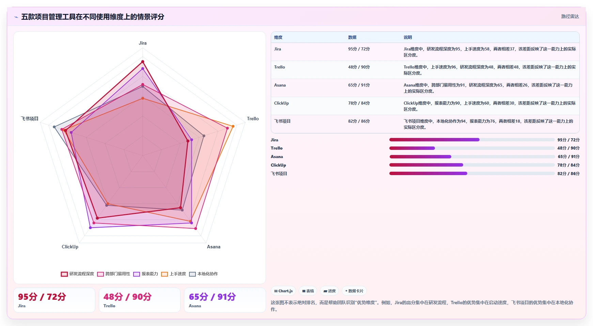This screenshot has height=326, width=593.
Task: Click the 82分 / 86分 value beside 飞书项目 bar
Action: (x=568, y=174)
